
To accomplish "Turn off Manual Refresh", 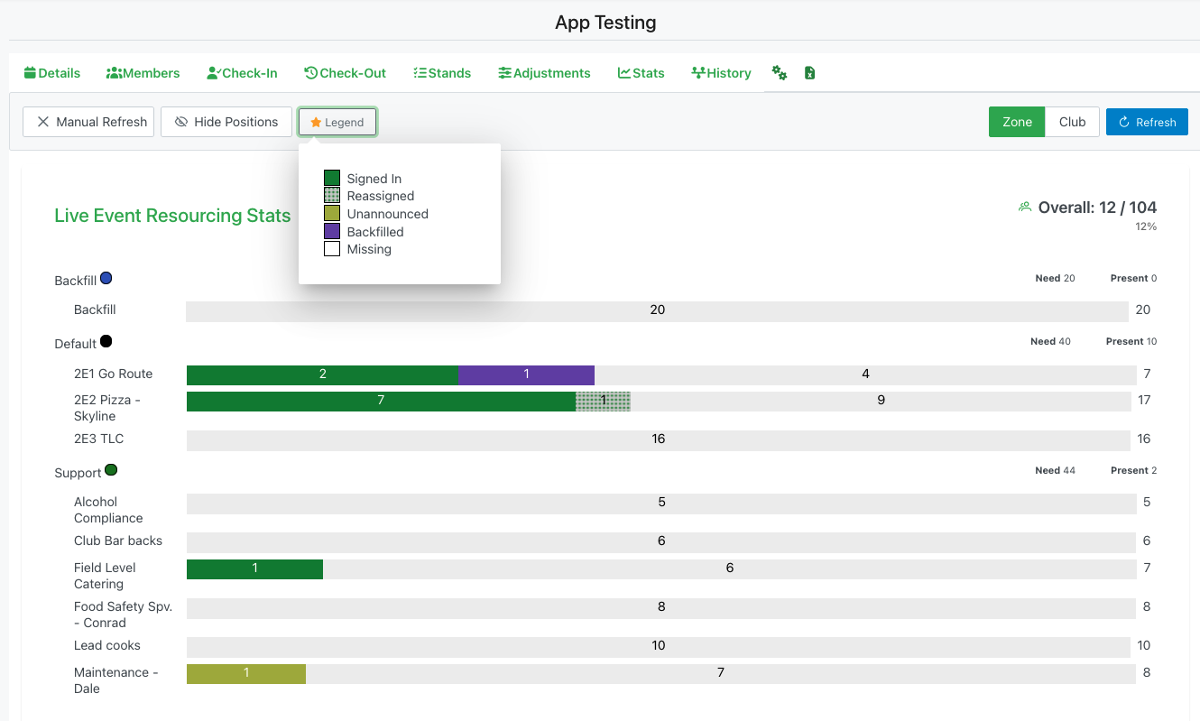I will point(89,122).
